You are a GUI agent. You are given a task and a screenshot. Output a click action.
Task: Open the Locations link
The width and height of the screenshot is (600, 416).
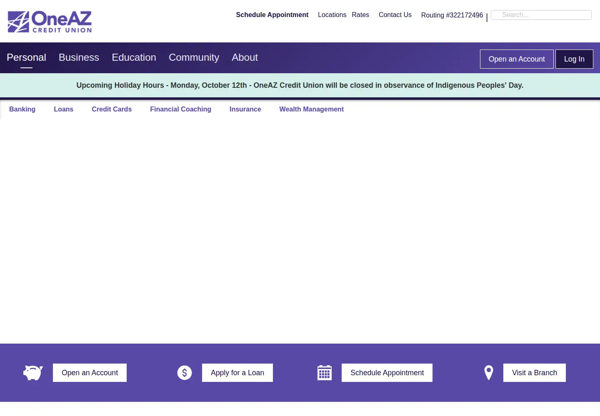click(332, 15)
